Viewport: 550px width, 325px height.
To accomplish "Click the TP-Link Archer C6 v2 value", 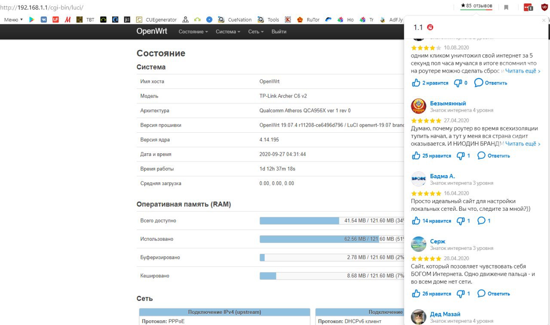I will (x=283, y=96).
